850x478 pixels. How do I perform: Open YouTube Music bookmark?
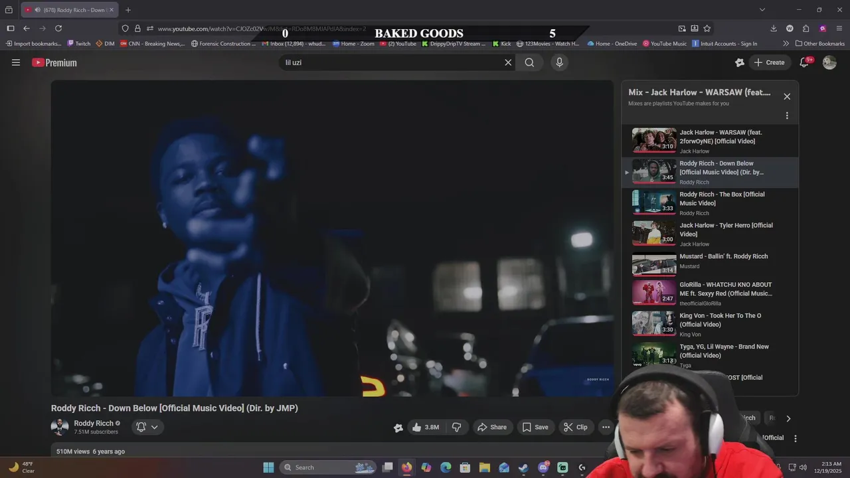[665, 44]
